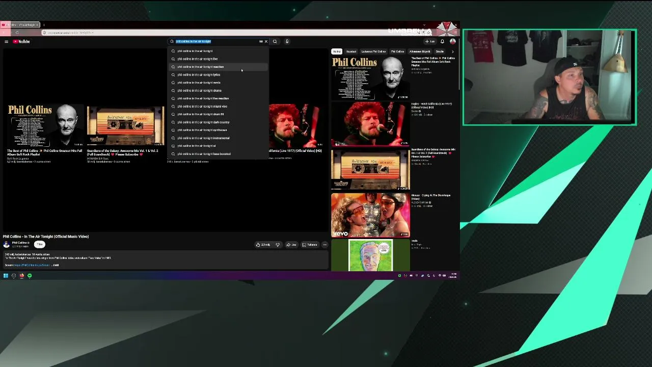Go to the YouTube home logo
Image resolution: width=652 pixels, height=367 pixels.
pyautogui.click(x=21, y=41)
